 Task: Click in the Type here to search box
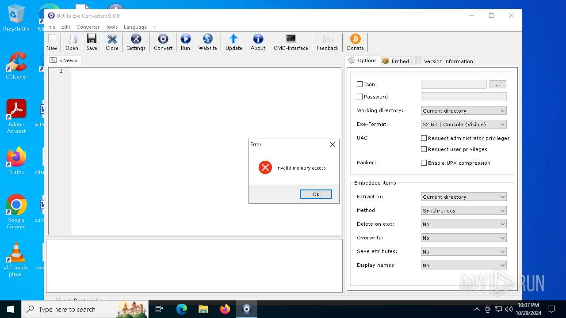click(x=84, y=309)
